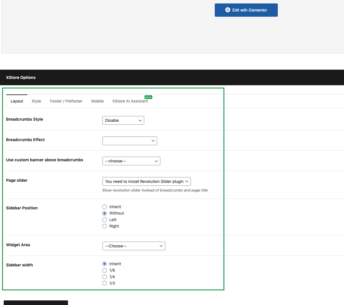Expand the Widget Area dropdown
Image resolution: width=344 pixels, height=305 pixels.
coord(134,246)
